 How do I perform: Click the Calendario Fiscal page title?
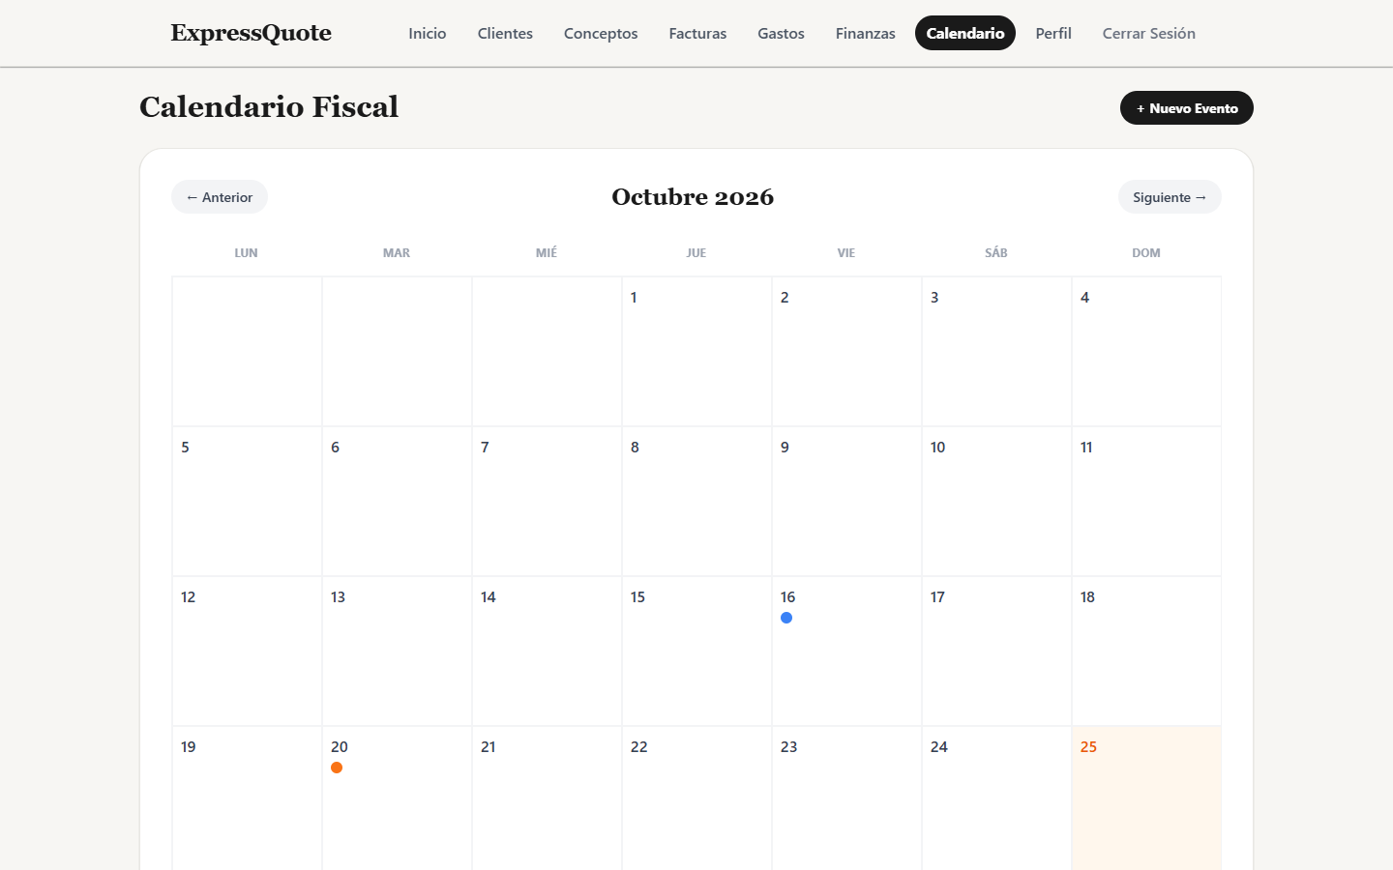[x=269, y=106]
